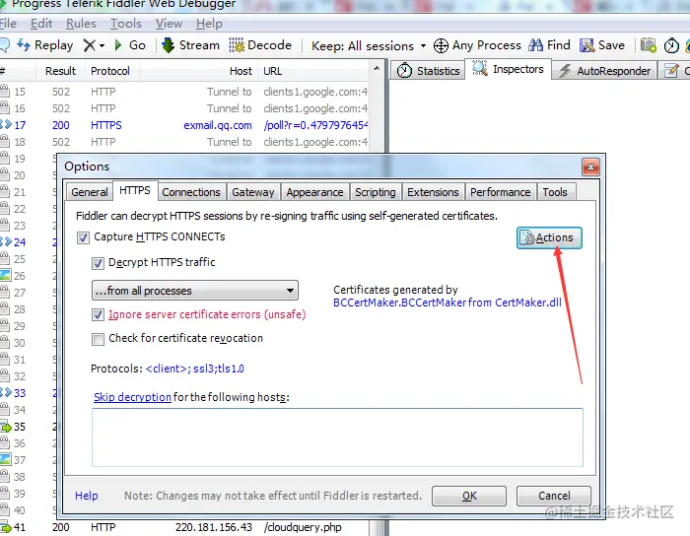Image resolution: width=690 pixels, height=536 pixels.
Task: Open Connections tab in Options
Action: coord(191,192)
